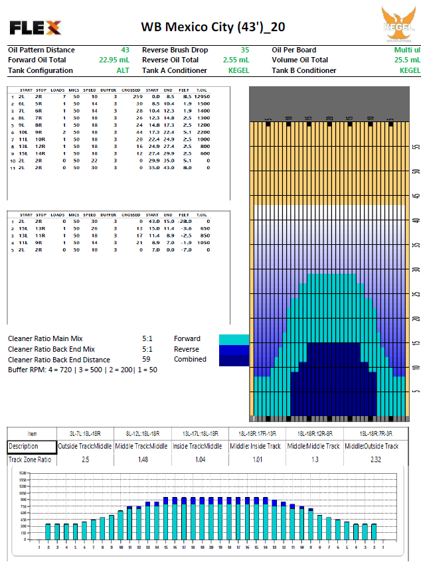Click the LOADS value 7 in forward row 1
Viewport: 421px width, 574px height.
pos(64,97)
